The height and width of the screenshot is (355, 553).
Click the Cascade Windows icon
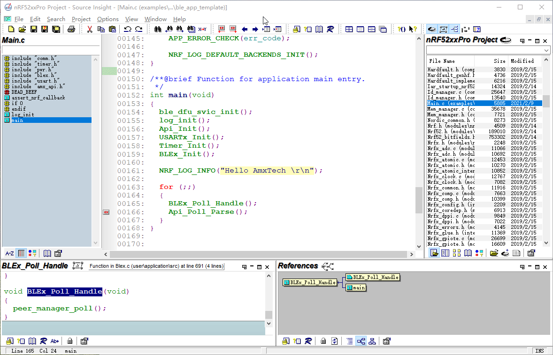click(x=383, y=29)
